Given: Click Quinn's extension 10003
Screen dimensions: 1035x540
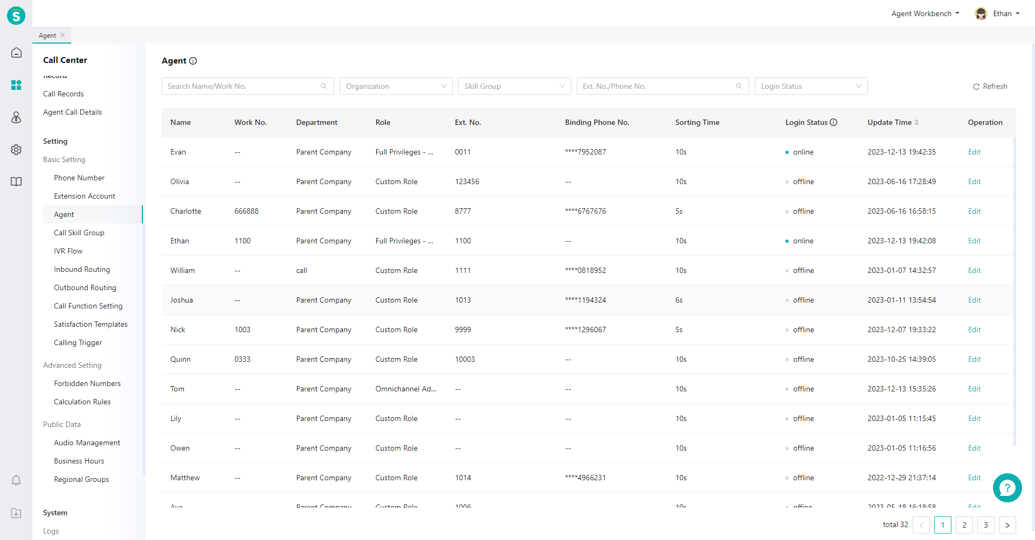Looking at the screenshot, I should 465,359.
